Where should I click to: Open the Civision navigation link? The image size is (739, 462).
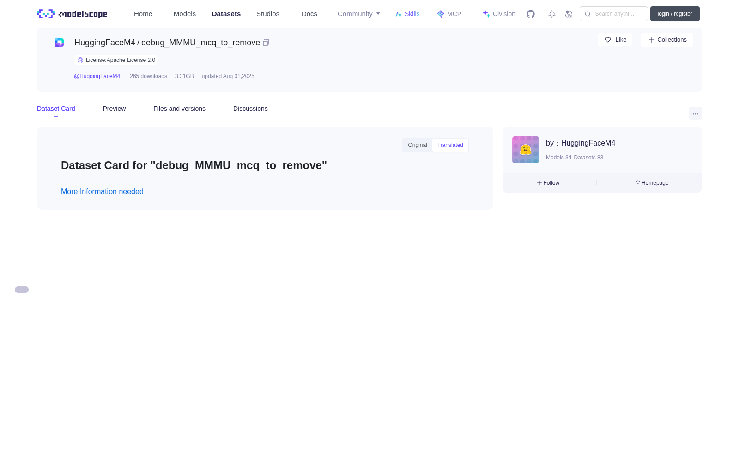point(499,14)
